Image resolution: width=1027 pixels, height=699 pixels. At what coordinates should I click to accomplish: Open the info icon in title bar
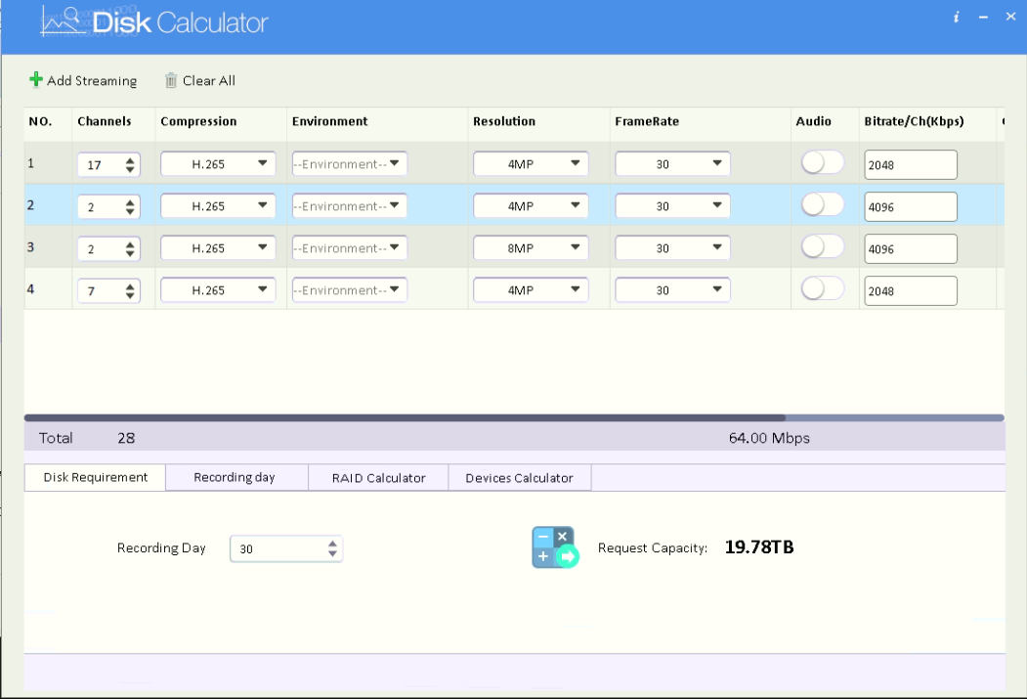coord(957,19)
